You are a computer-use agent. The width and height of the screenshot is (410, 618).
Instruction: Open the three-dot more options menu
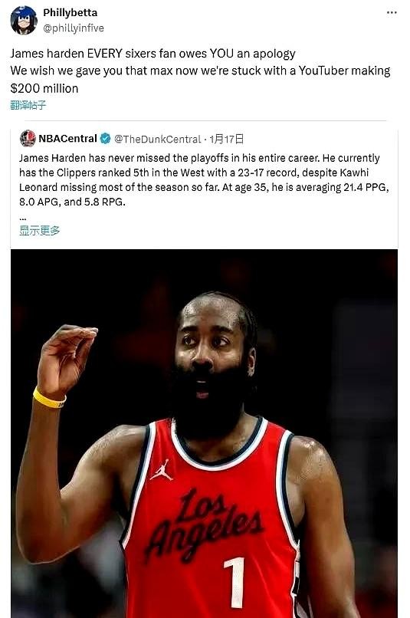point(392,12)
